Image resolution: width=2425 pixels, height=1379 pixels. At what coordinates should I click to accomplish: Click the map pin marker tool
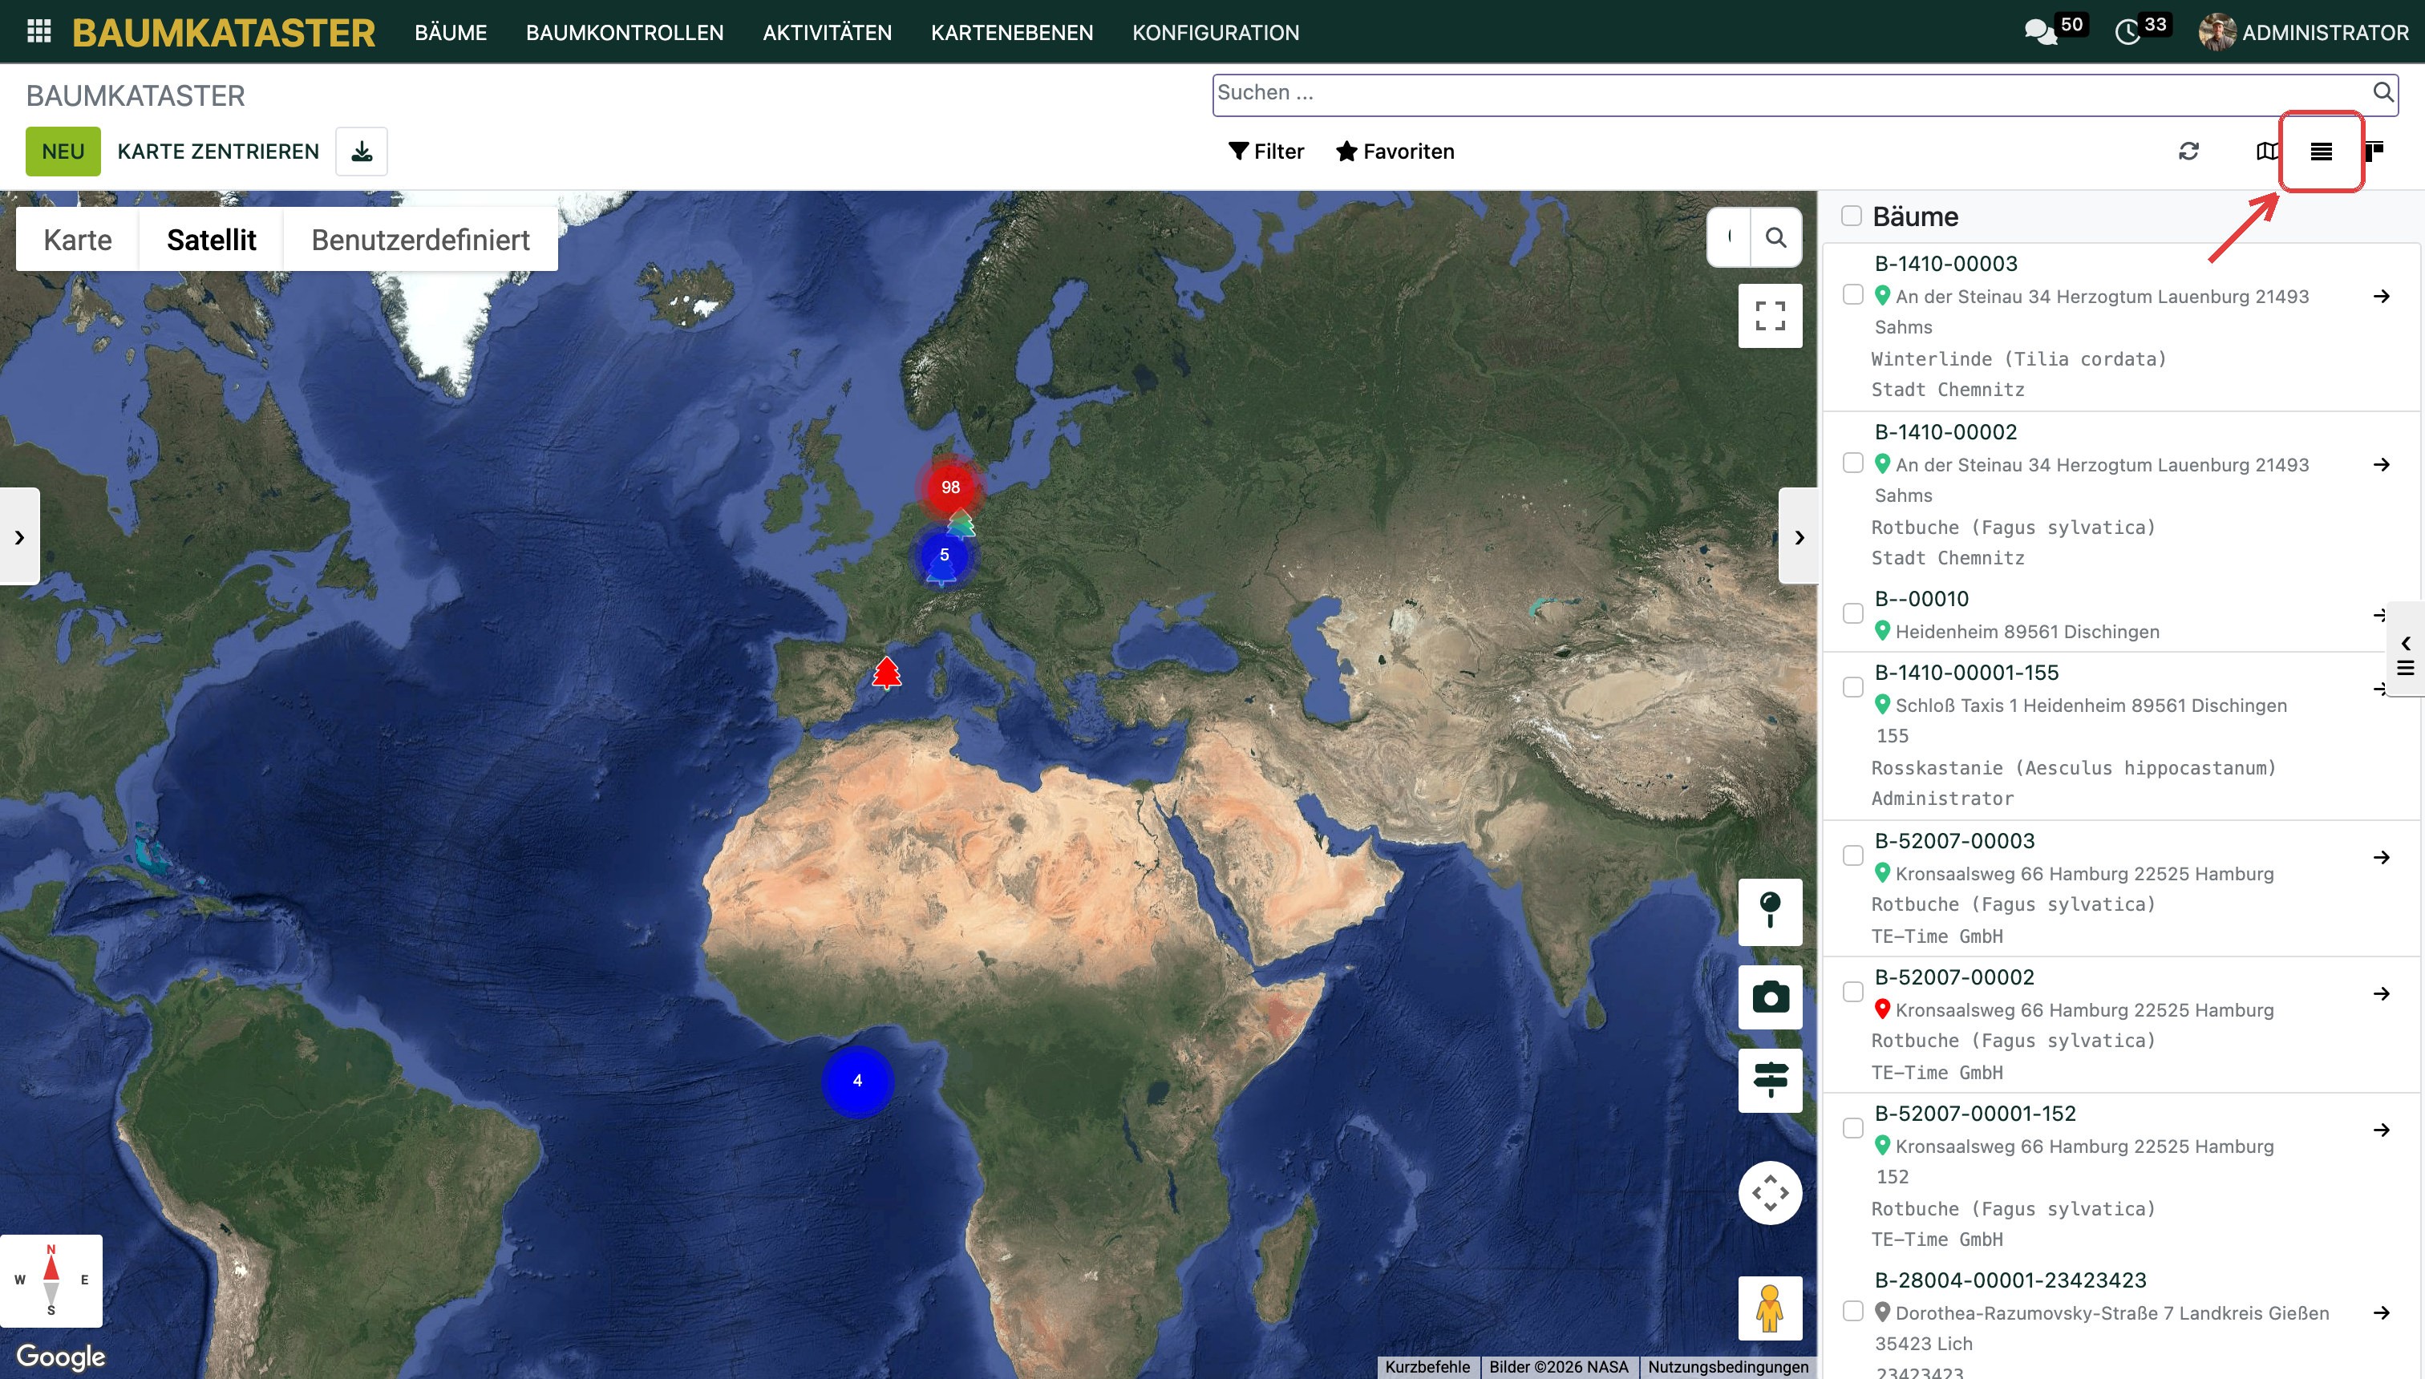[1770, 912]
